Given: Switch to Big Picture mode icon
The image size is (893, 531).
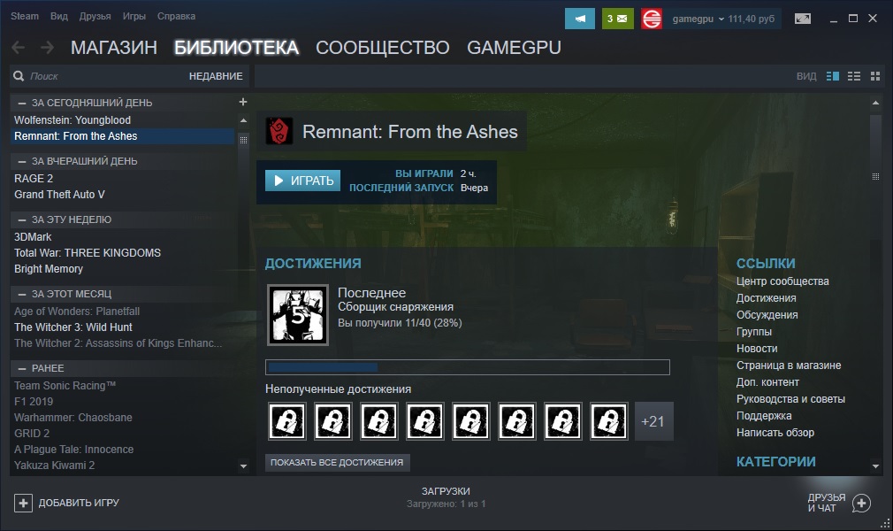Looking at the screenshot, I should [803, 19].
